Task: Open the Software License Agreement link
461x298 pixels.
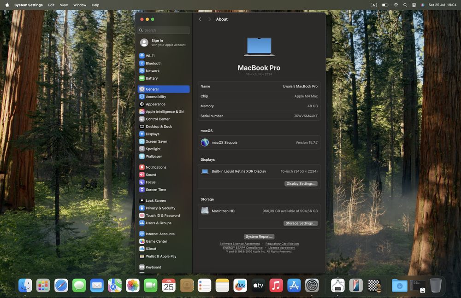Action: click(240, 244)
